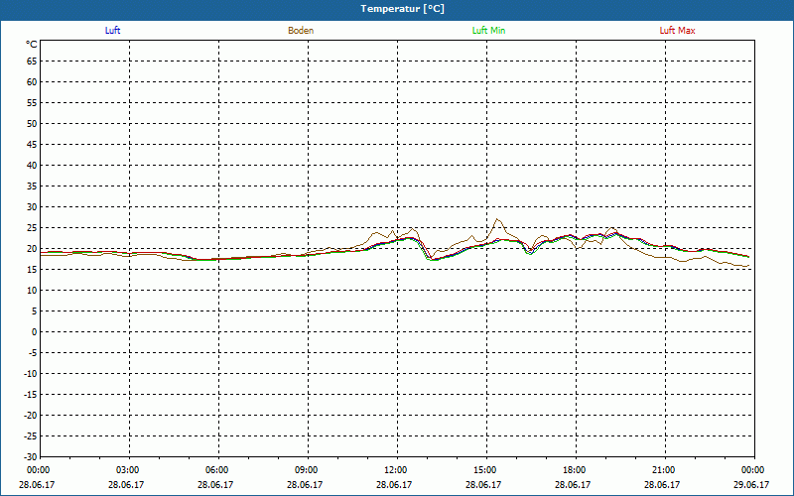Click the 35 y-axis value
Image resolution: width=794 pixels, height=496 pixels.
pyautogui.click(x=32, y=186)
